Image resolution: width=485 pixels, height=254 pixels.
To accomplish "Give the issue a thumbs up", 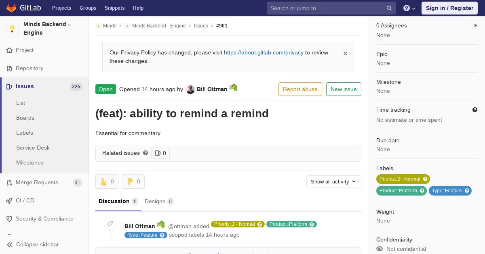I will coord(107,181).
